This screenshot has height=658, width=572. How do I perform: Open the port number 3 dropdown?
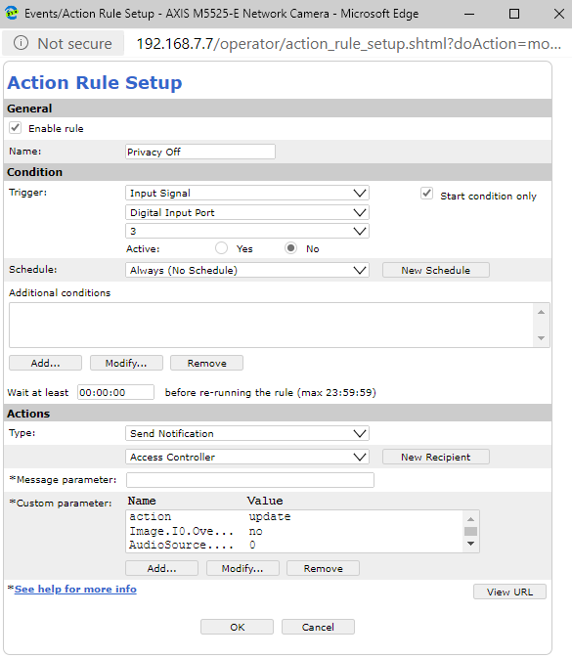(247, 231)
